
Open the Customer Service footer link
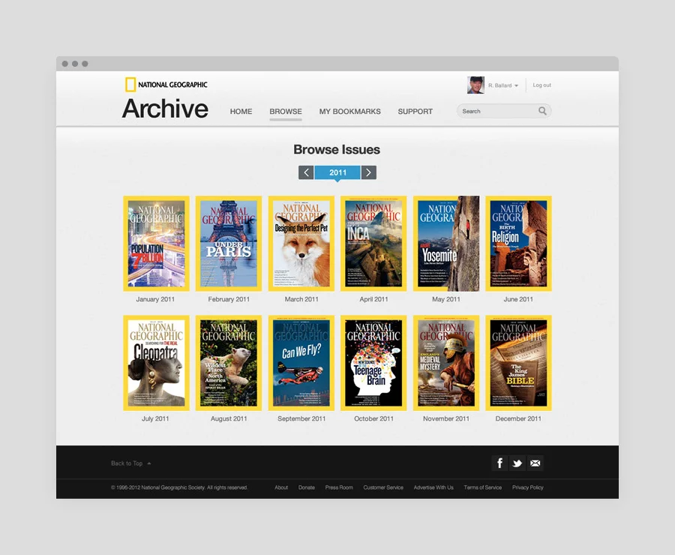point(383,487)
